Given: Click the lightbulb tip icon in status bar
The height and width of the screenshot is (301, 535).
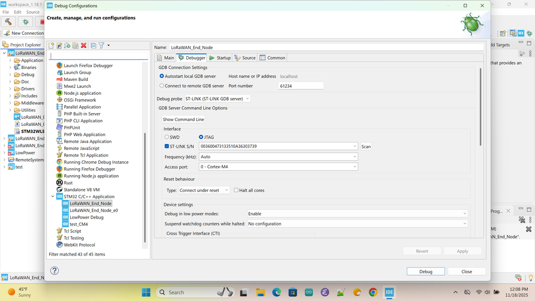Looking at the screenshot, I should pyautogui.click(x=530, y=278).
